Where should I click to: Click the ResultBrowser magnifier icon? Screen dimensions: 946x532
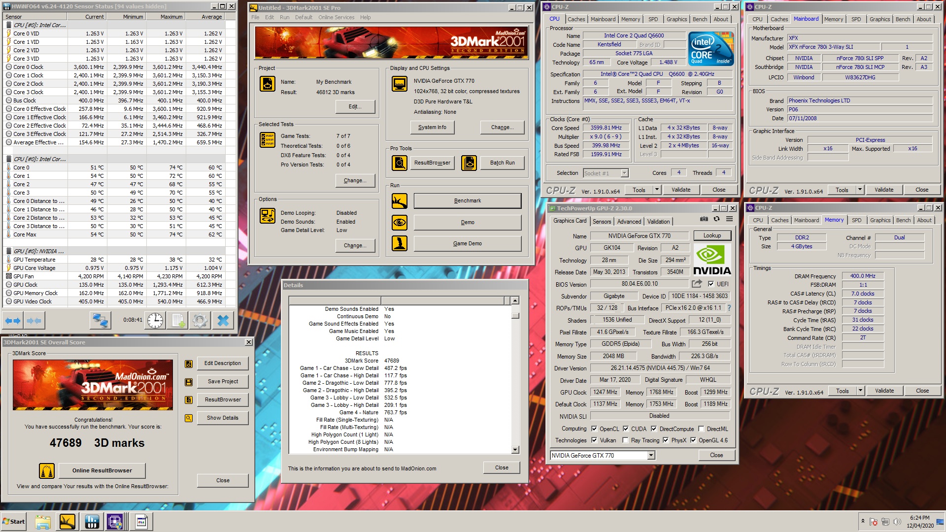[x=400, y=163]
